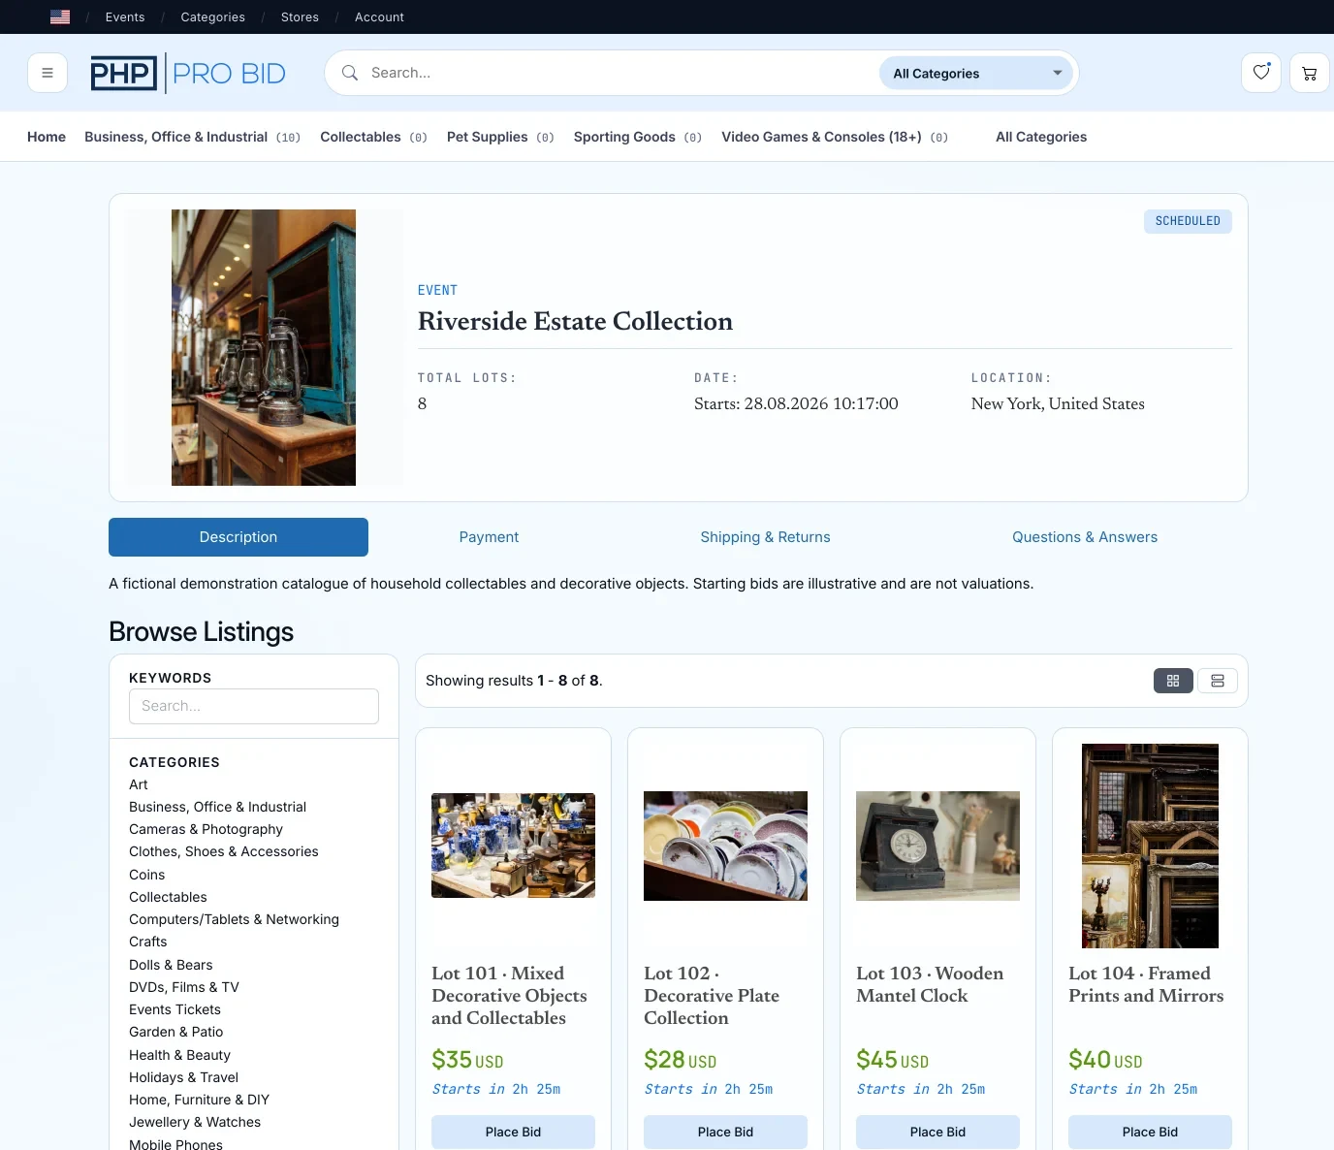Image resolution: width=1334 pixels, height=1150 pixels.
Task: Open Business, Office & Industrial nav category
Action: [x=192, y=137]
